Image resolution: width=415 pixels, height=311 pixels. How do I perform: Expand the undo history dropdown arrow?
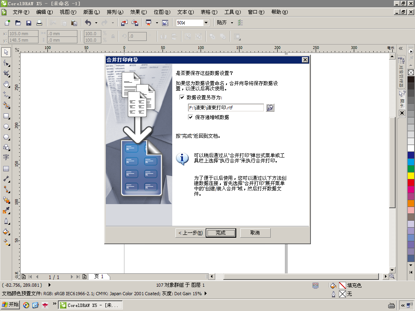tap(96, 23)
